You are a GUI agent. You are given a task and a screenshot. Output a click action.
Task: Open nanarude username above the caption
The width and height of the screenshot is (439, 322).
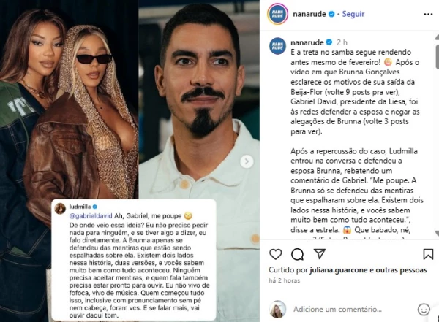click(307, 42)
